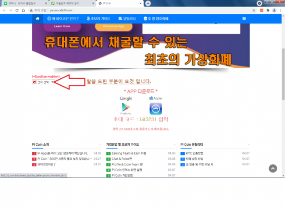
Task: Open the 초보자 가이드 menu
Action: coord(99,18)
